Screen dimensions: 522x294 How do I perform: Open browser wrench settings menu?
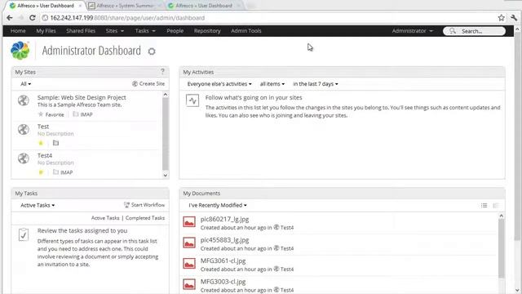tap(514, 18)
